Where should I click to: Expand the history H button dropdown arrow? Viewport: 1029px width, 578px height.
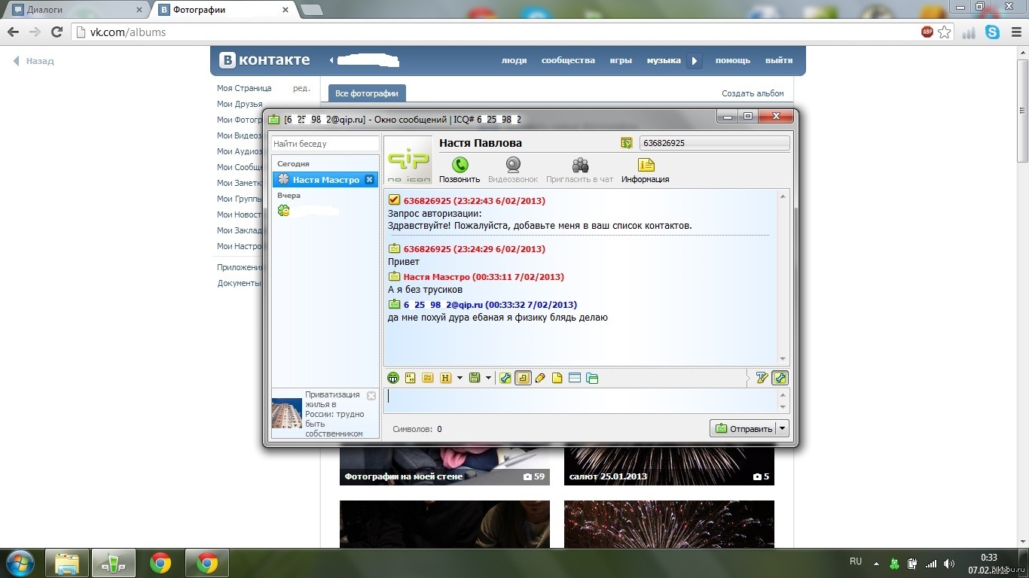tap(460, 378)
